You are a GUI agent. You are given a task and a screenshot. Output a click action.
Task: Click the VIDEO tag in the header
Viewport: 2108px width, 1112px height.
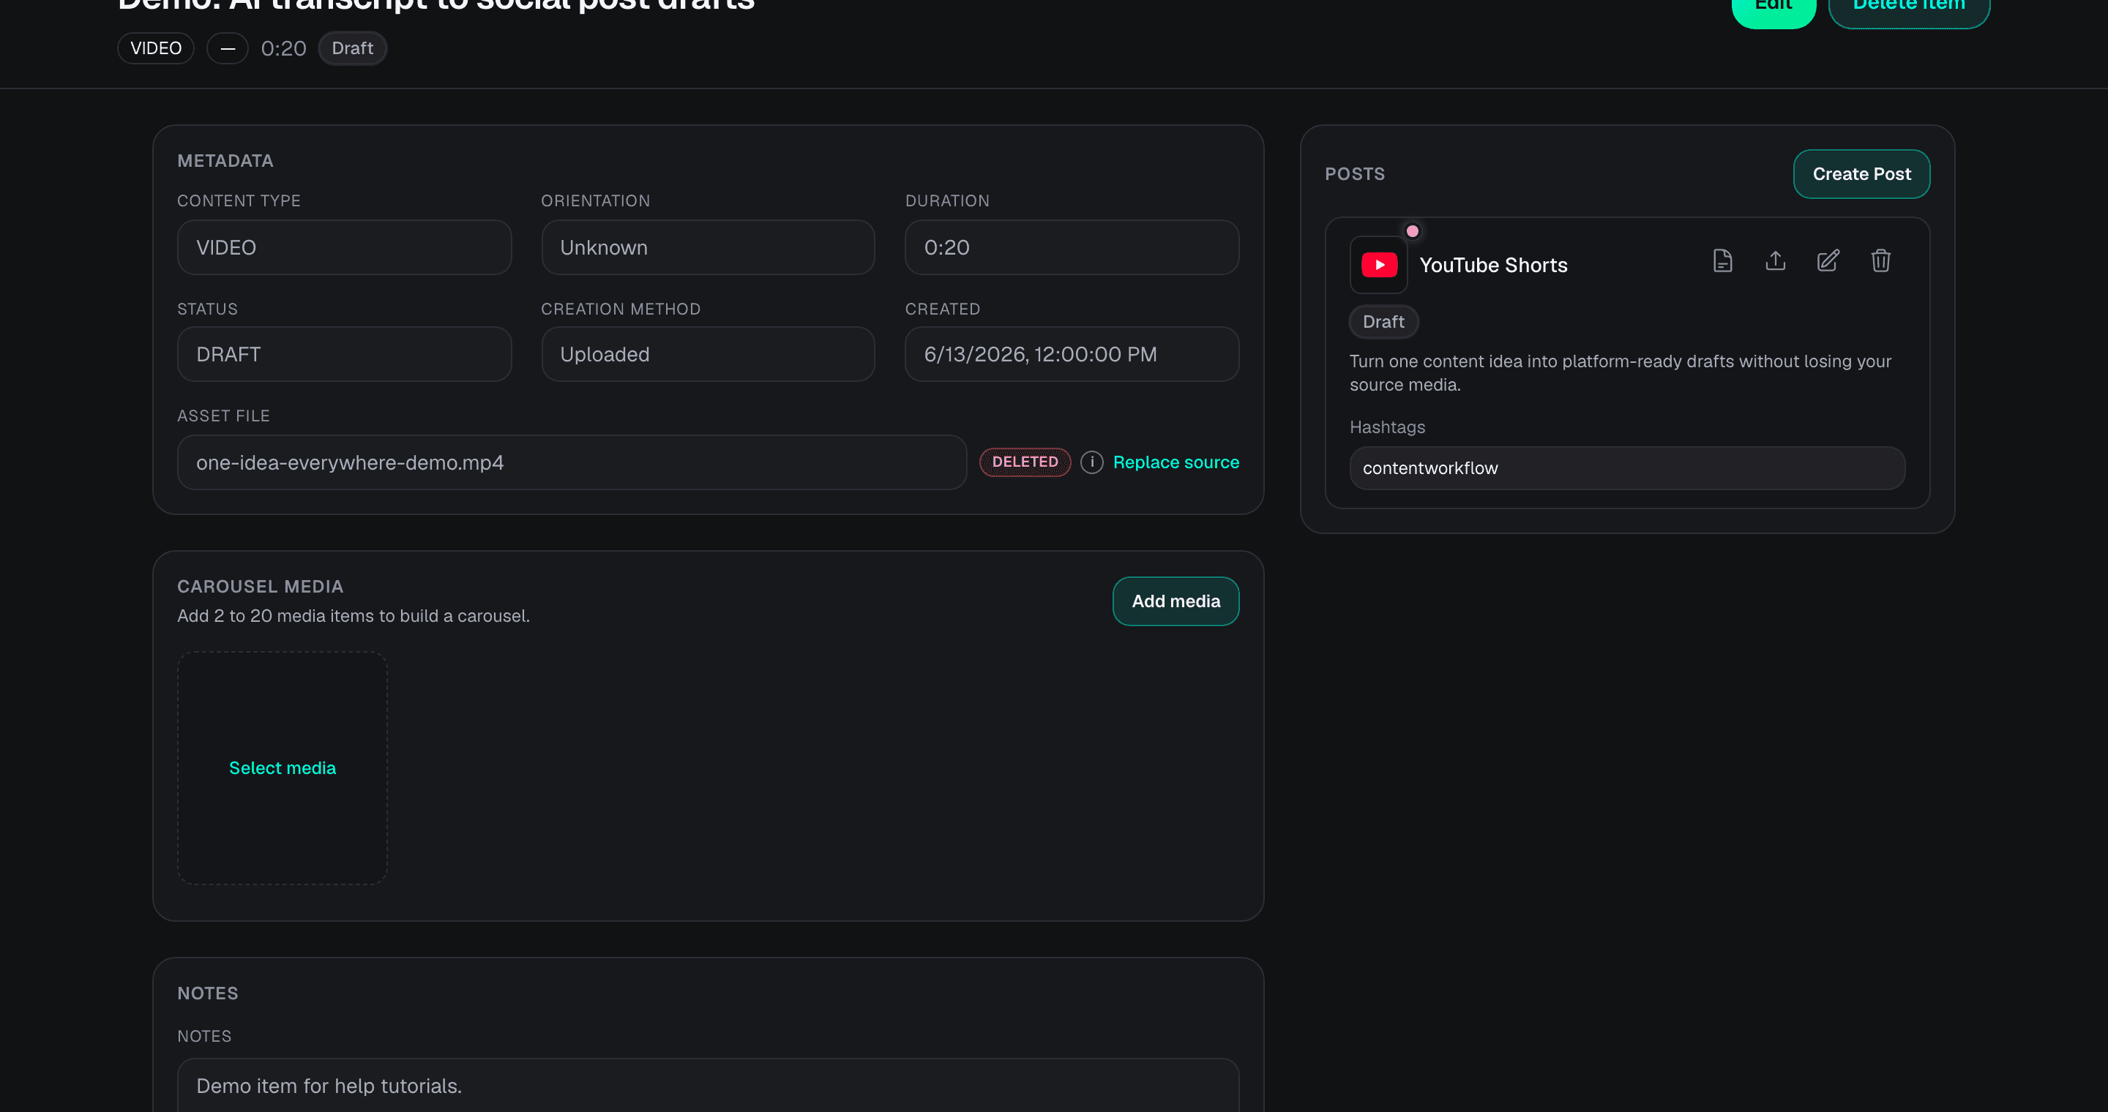(155, 48)
